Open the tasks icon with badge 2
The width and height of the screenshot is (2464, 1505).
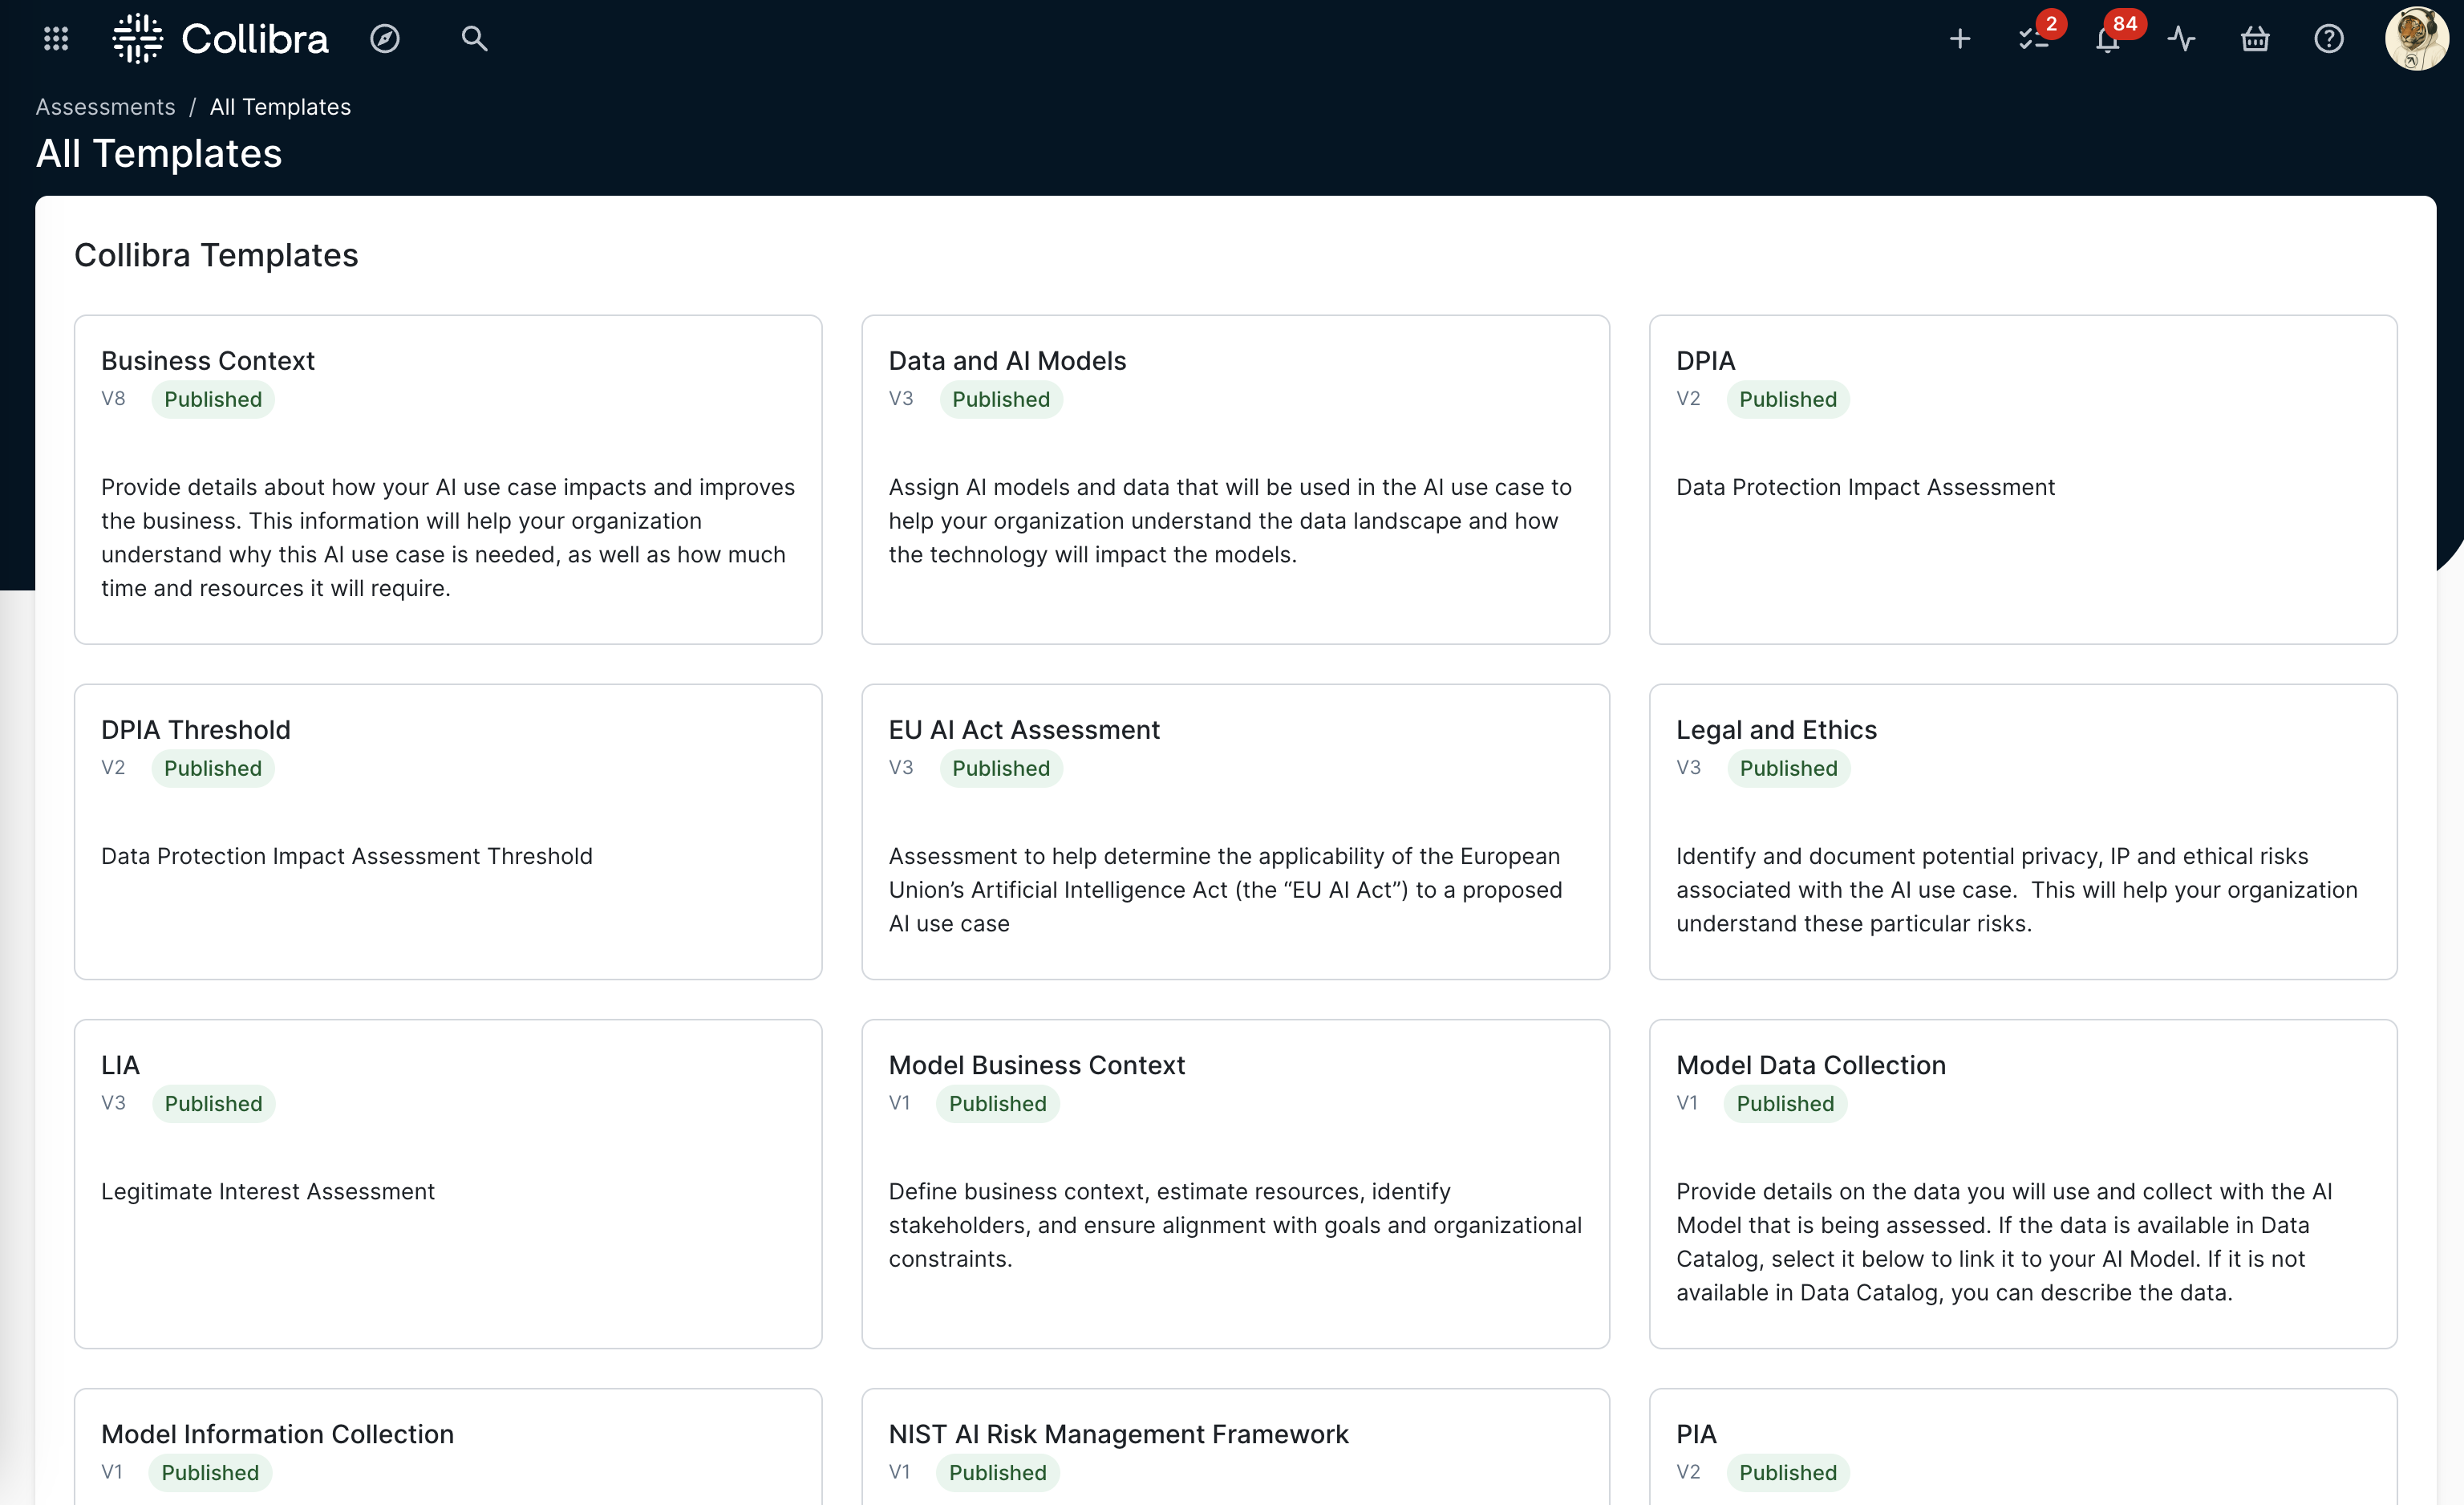click(2033, 39)
